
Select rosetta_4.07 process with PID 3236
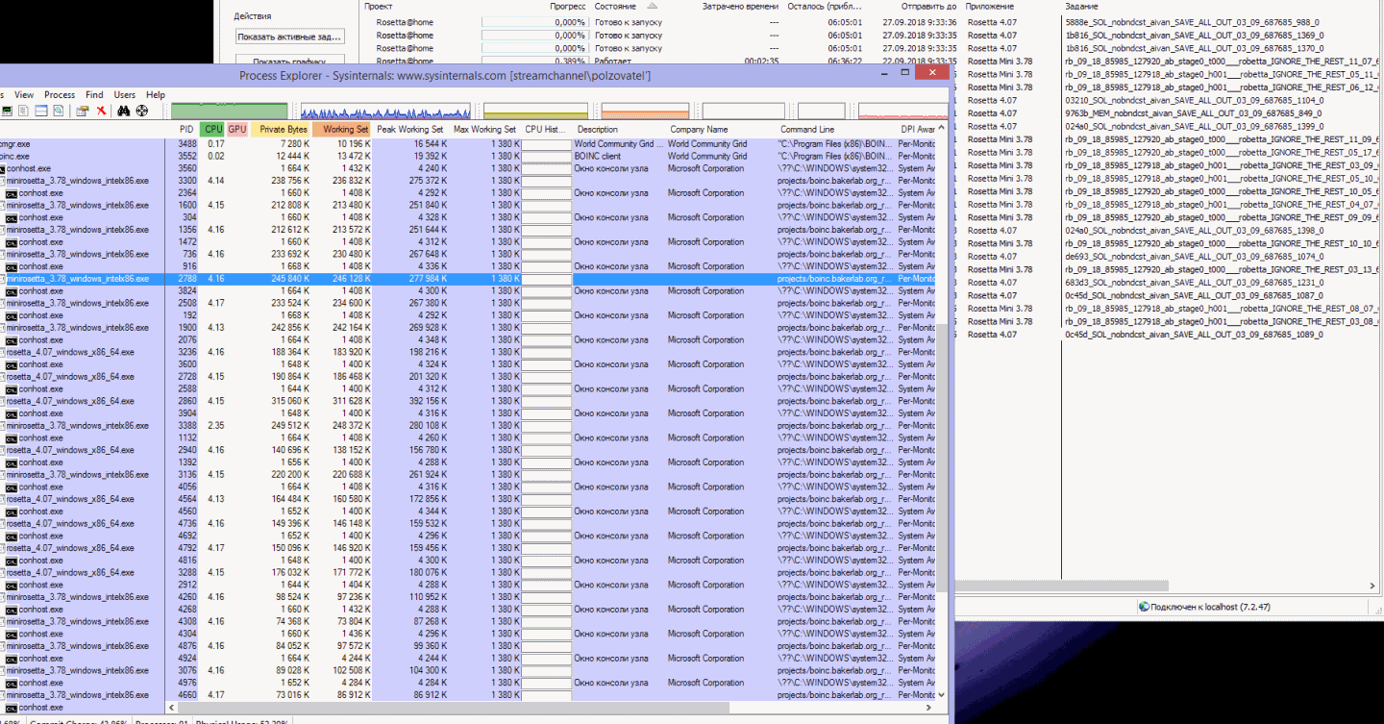point(467,352)
